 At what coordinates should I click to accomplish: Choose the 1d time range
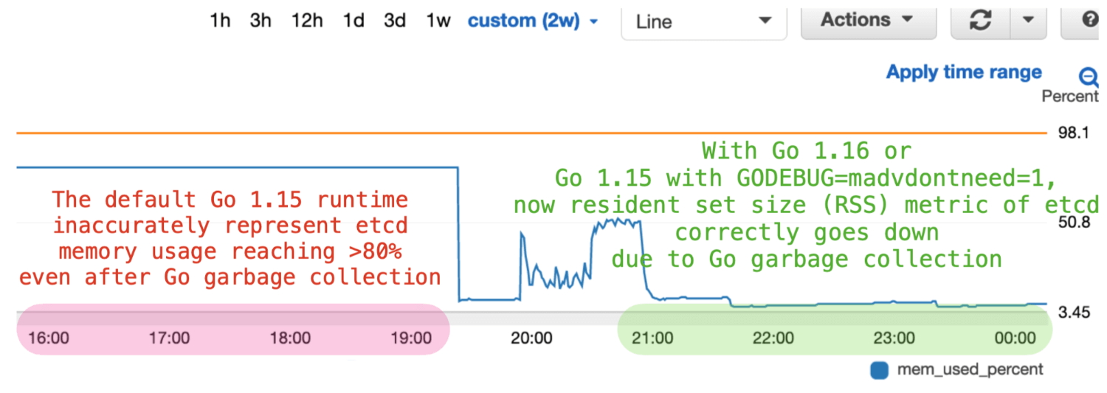coord(353,21)
